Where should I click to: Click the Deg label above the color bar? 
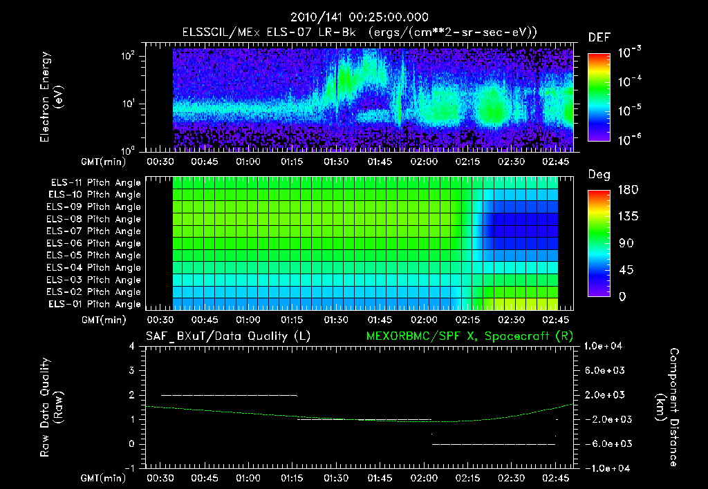coord(599,175)
